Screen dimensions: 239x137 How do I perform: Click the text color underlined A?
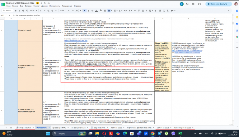(x=96, y=11)
